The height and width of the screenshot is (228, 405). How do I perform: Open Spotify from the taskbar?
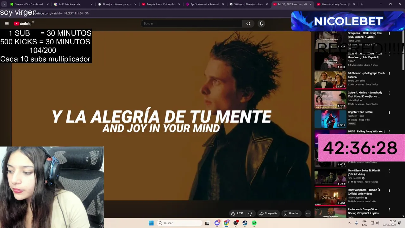[254, 223]
